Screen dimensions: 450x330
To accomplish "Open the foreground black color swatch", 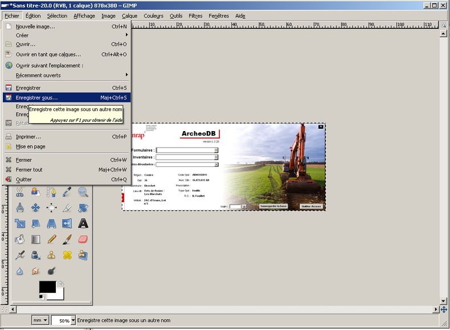I will click(x=47, y=287).
